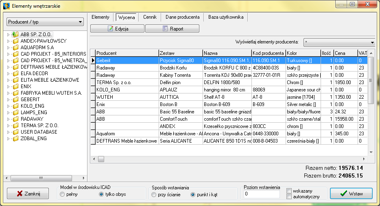Expand the ZOBAL_ENG tree node

click(x=8, y=139)
